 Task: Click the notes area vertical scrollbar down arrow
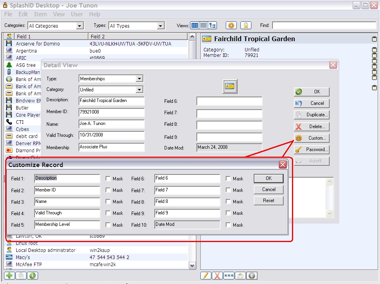click(329, 213)
